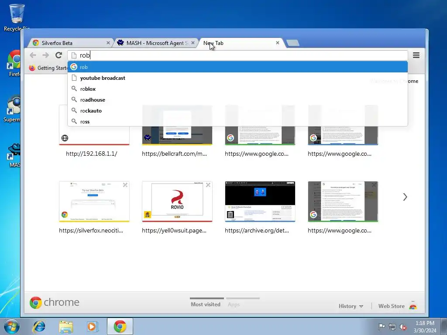Select the 'rob' Google search suggestion

coord(237,67)
